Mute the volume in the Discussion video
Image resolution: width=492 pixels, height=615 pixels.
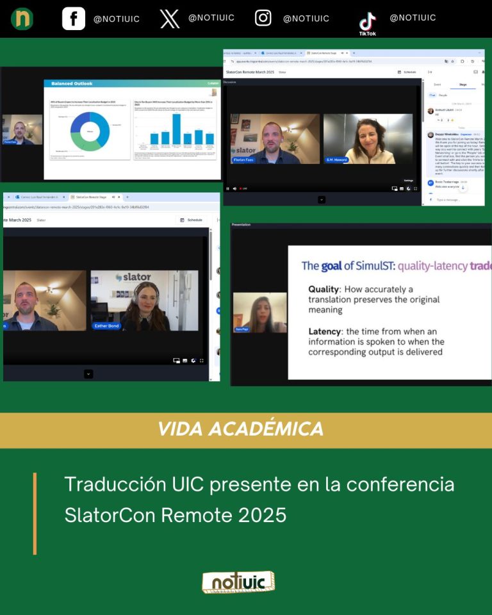coord(236,188)
